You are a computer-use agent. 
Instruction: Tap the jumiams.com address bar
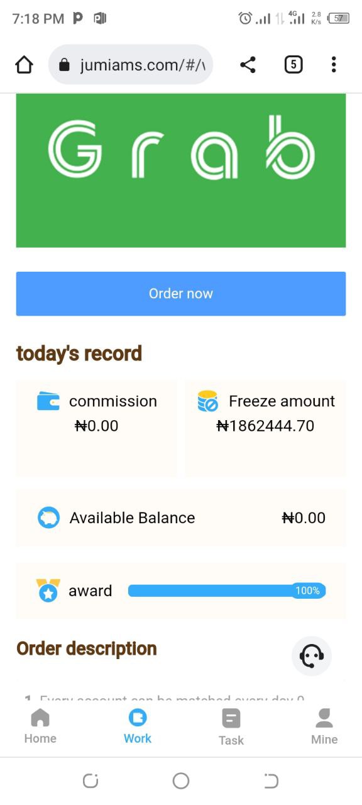131,65
